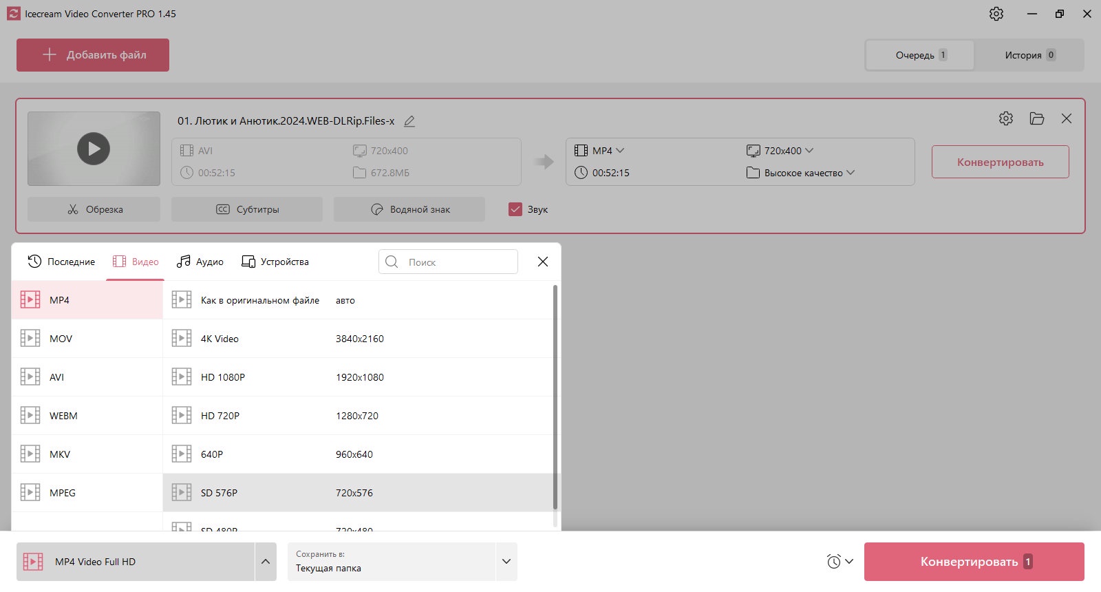
Task: Play the video thumbnail preview
Action: (94, 149)
